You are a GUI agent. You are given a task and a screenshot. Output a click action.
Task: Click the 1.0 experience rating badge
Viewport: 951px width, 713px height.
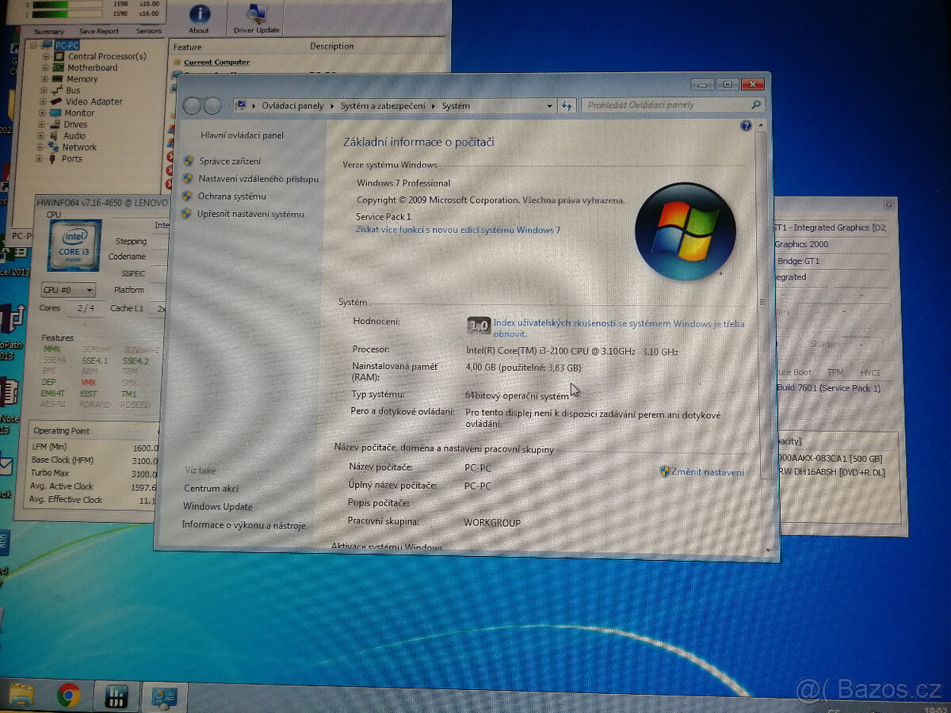[479, 326]
